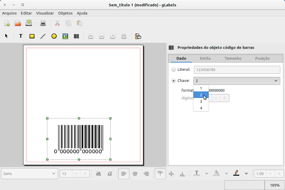Switch to the Posição tab
Image resolution: width=285 pixels, height=190 pixels.
click(x=262, y=58)
